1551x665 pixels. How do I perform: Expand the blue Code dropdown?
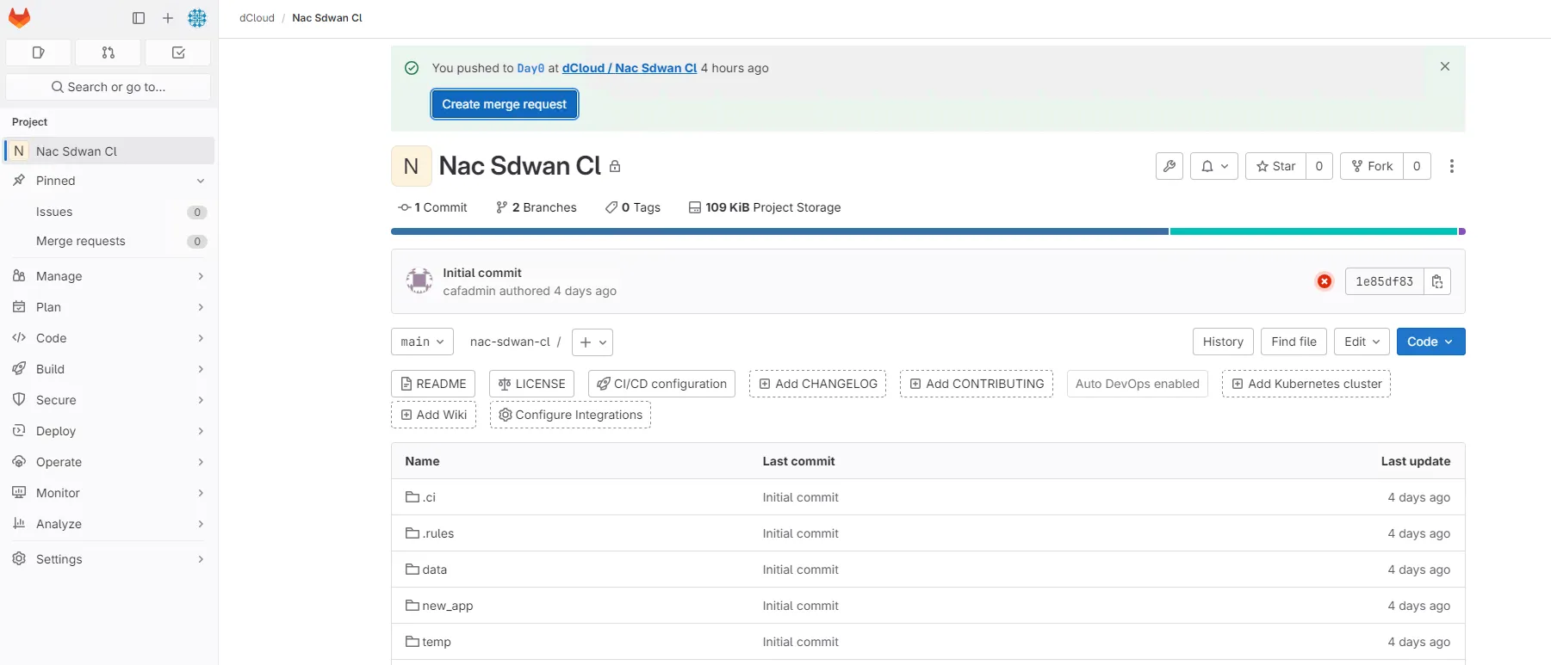pos(1430,342)
